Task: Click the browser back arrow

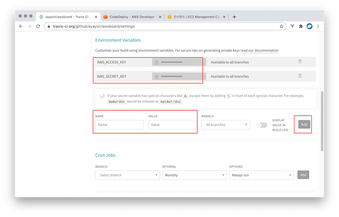Action: [21, 26]
